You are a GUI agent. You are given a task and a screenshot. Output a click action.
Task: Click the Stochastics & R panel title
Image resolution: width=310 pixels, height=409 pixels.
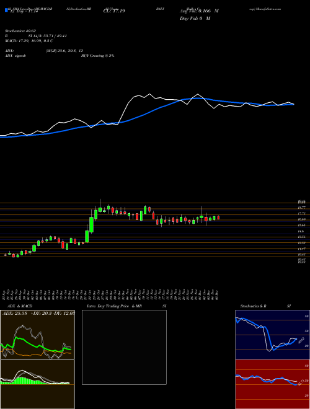click(253, 306)
